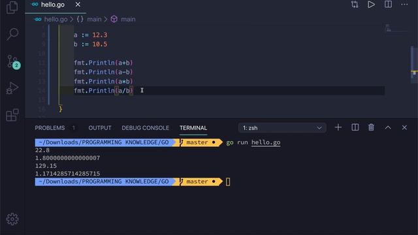Click the fmt.Println(a/b) code line
418x235 pixels.
pyautogui.click(x=103, y=91)
